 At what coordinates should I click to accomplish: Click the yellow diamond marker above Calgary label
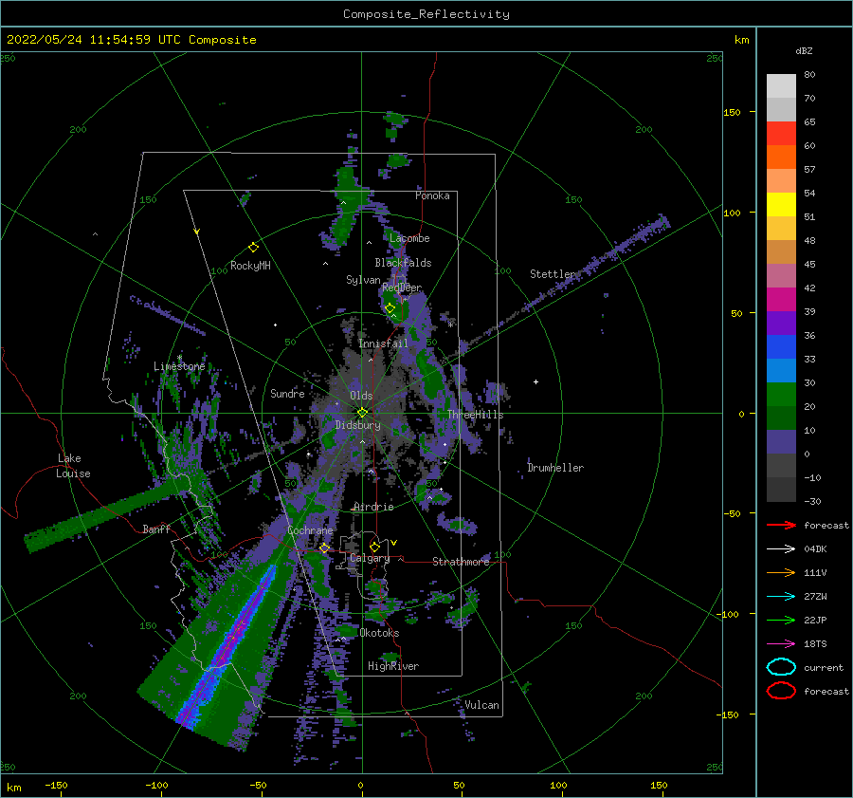tap(374, 547)
